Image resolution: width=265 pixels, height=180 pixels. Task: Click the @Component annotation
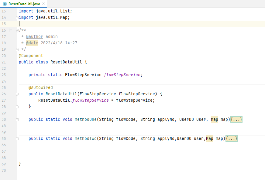click(31, 56)
